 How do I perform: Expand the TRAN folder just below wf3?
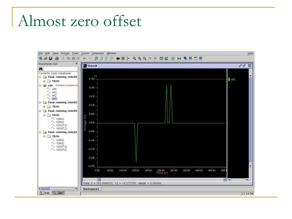44,107
